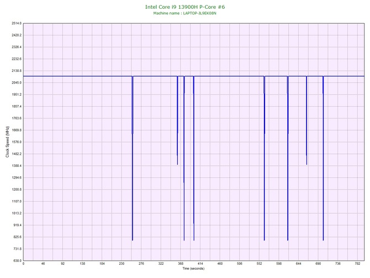Screen dimensions: 370x278
Task: Select the 638.0 clock axis value
Action: coord(17,261)
